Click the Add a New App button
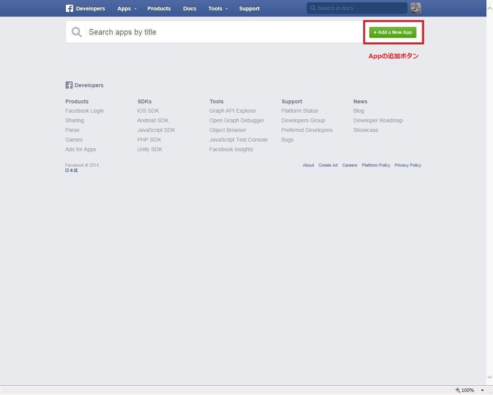This screenshot has width=493, height=395. [393, 32]
